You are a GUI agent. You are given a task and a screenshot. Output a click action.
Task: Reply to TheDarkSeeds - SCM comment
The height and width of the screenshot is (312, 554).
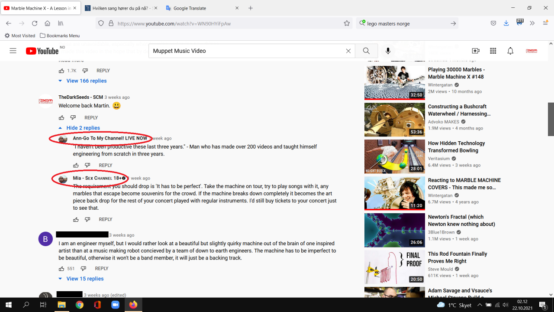pos(91,117)
